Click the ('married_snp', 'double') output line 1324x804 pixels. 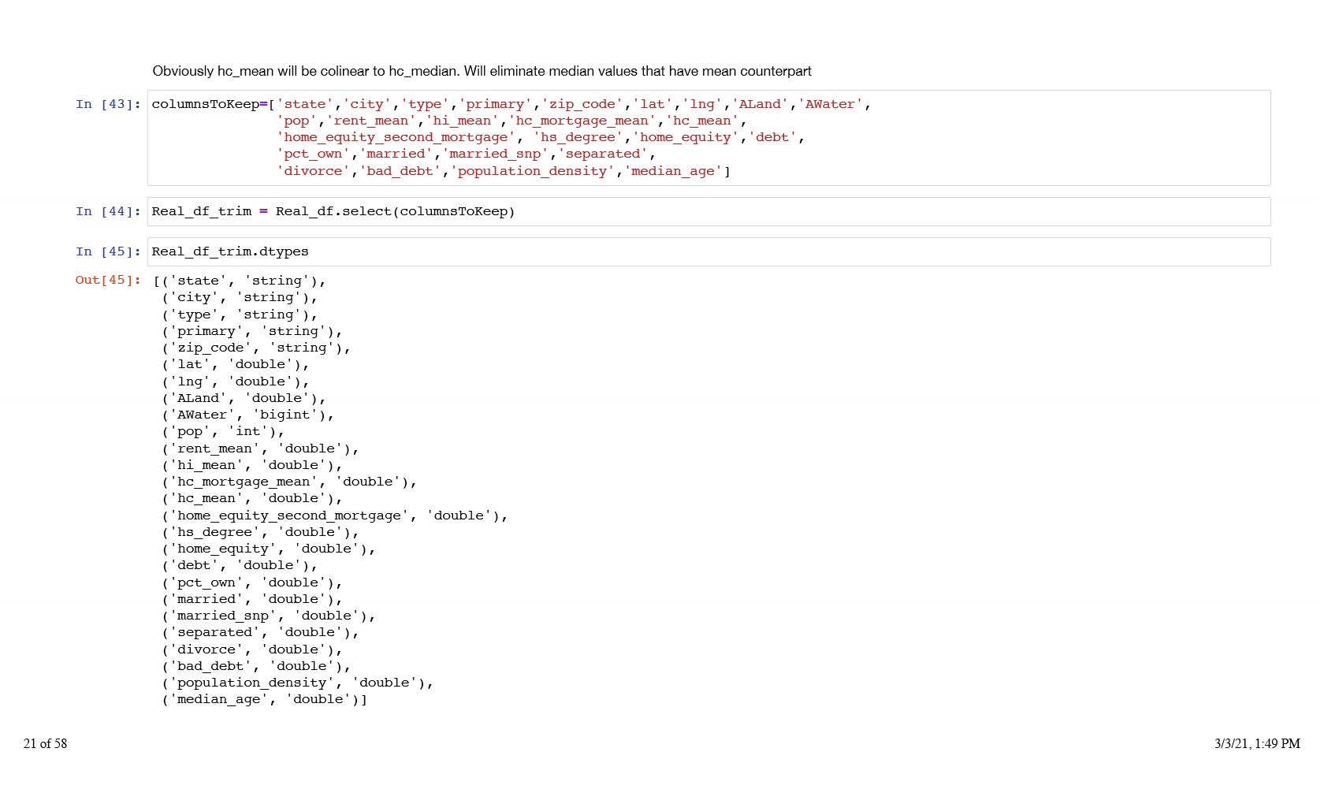(x=268, y=616)
